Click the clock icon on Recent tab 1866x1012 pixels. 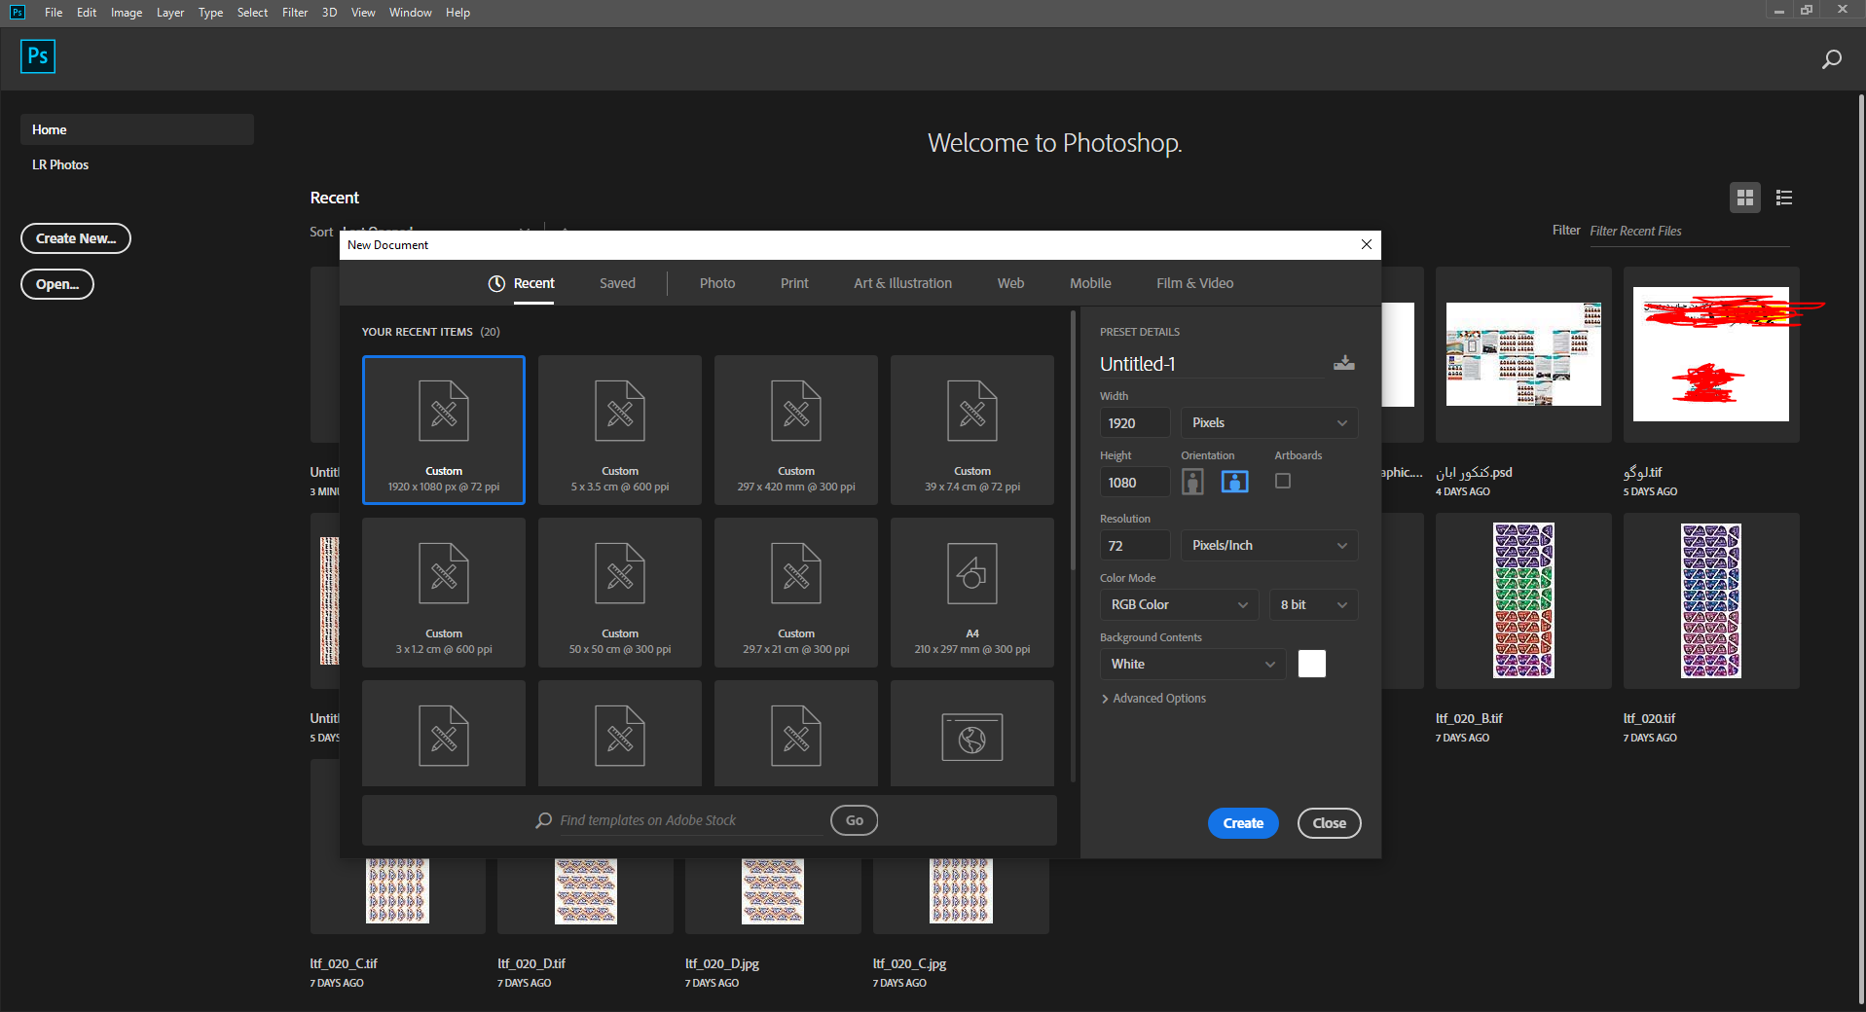496,283
